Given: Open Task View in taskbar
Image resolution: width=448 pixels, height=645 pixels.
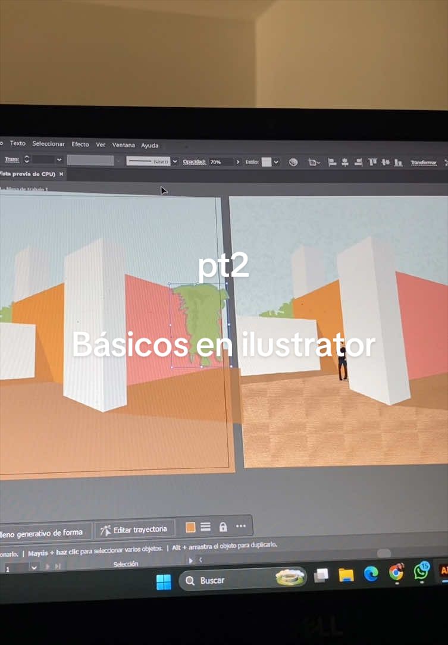Looking at the screenshot, I should pyautogui.click(x=321, y=576).
